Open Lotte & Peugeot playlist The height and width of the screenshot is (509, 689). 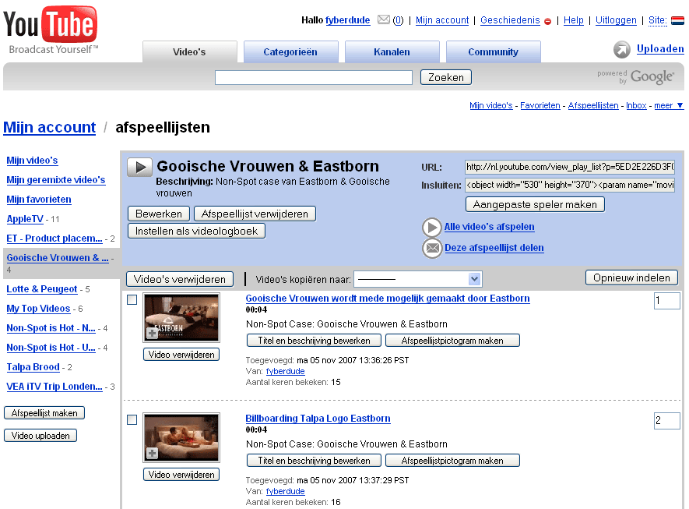click(42, 289)
